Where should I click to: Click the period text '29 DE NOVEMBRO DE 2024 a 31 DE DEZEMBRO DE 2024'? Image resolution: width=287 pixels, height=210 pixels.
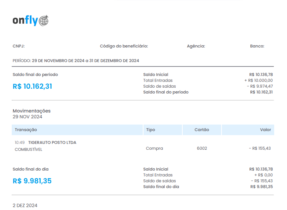tap(86, 61)
